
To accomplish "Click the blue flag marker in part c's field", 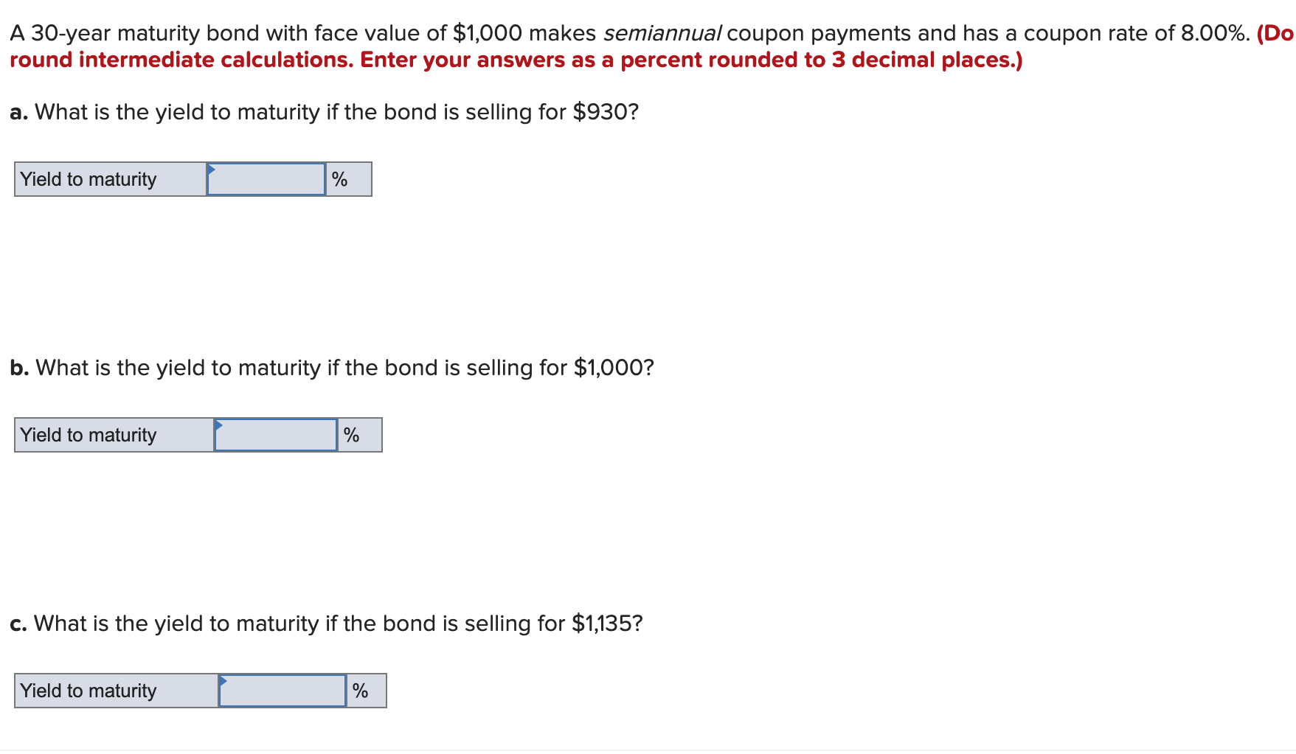I will coord(223,681).
